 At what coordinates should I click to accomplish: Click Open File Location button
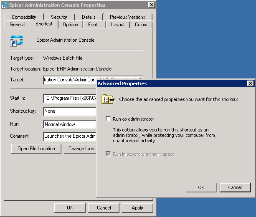(36, 149)
